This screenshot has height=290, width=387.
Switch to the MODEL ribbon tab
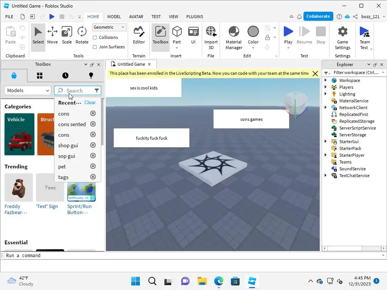[x=114, y=17]
